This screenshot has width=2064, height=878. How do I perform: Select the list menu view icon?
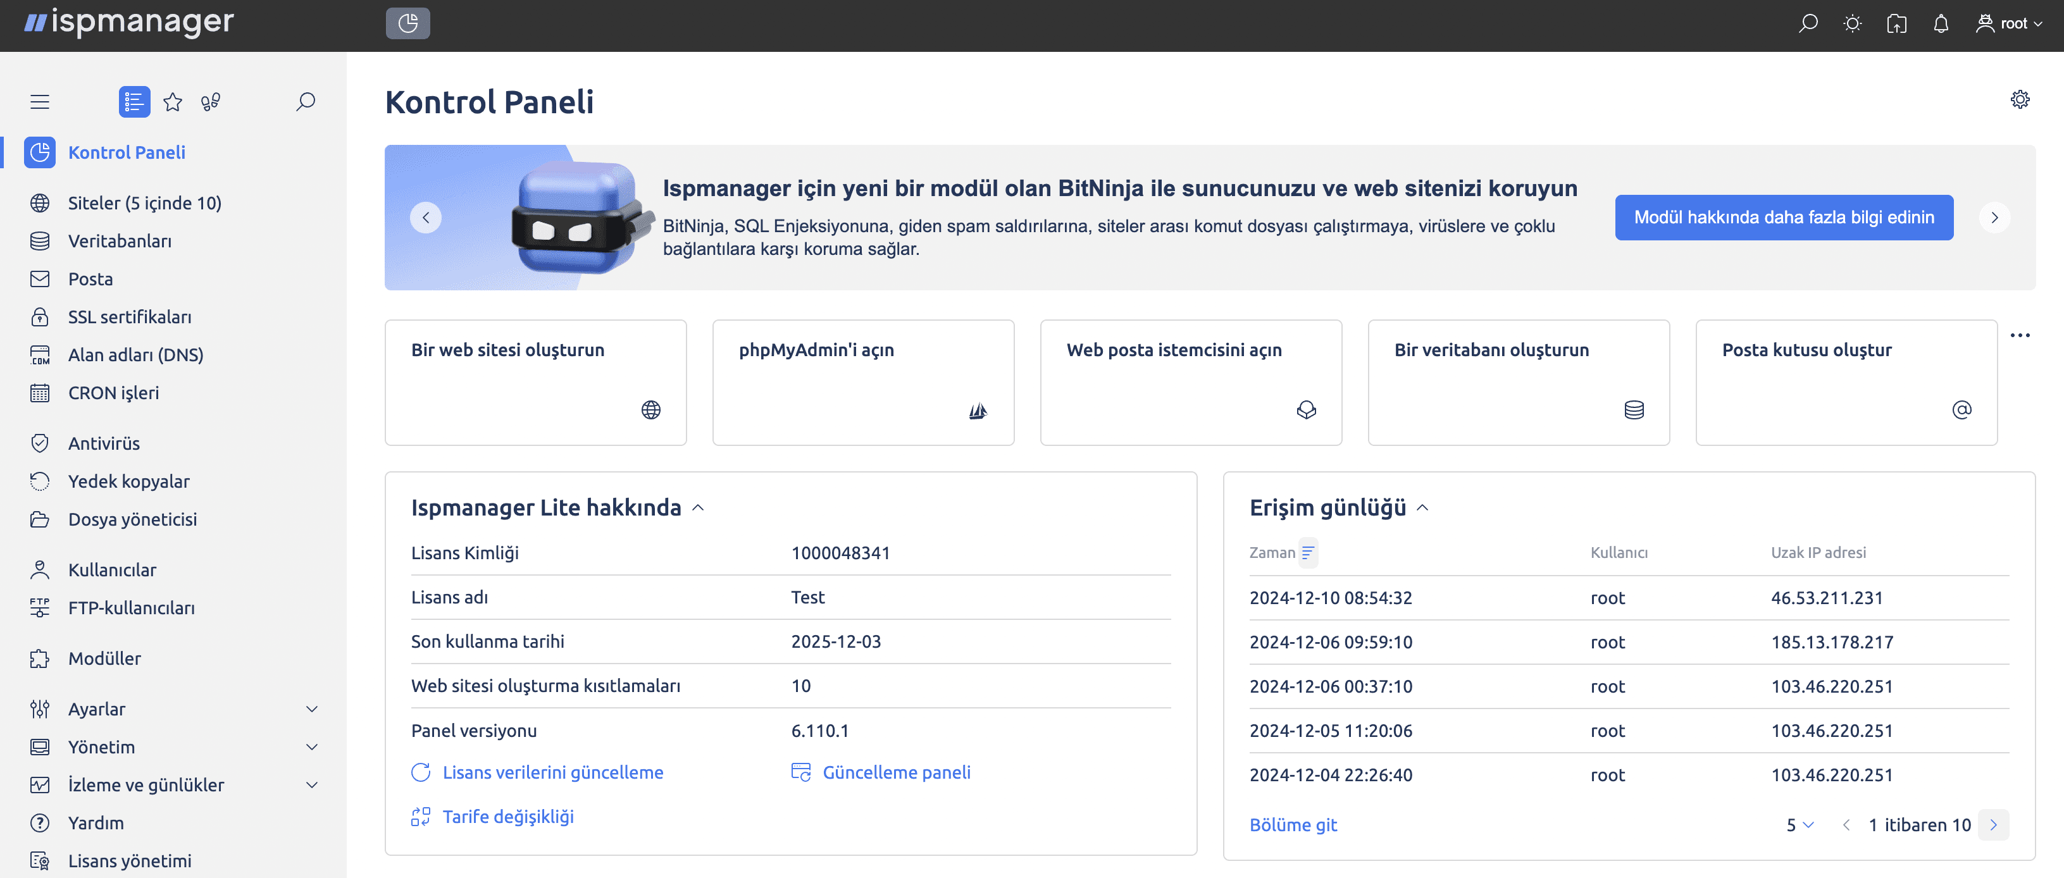pyautogui.click(x=135, y=102)
